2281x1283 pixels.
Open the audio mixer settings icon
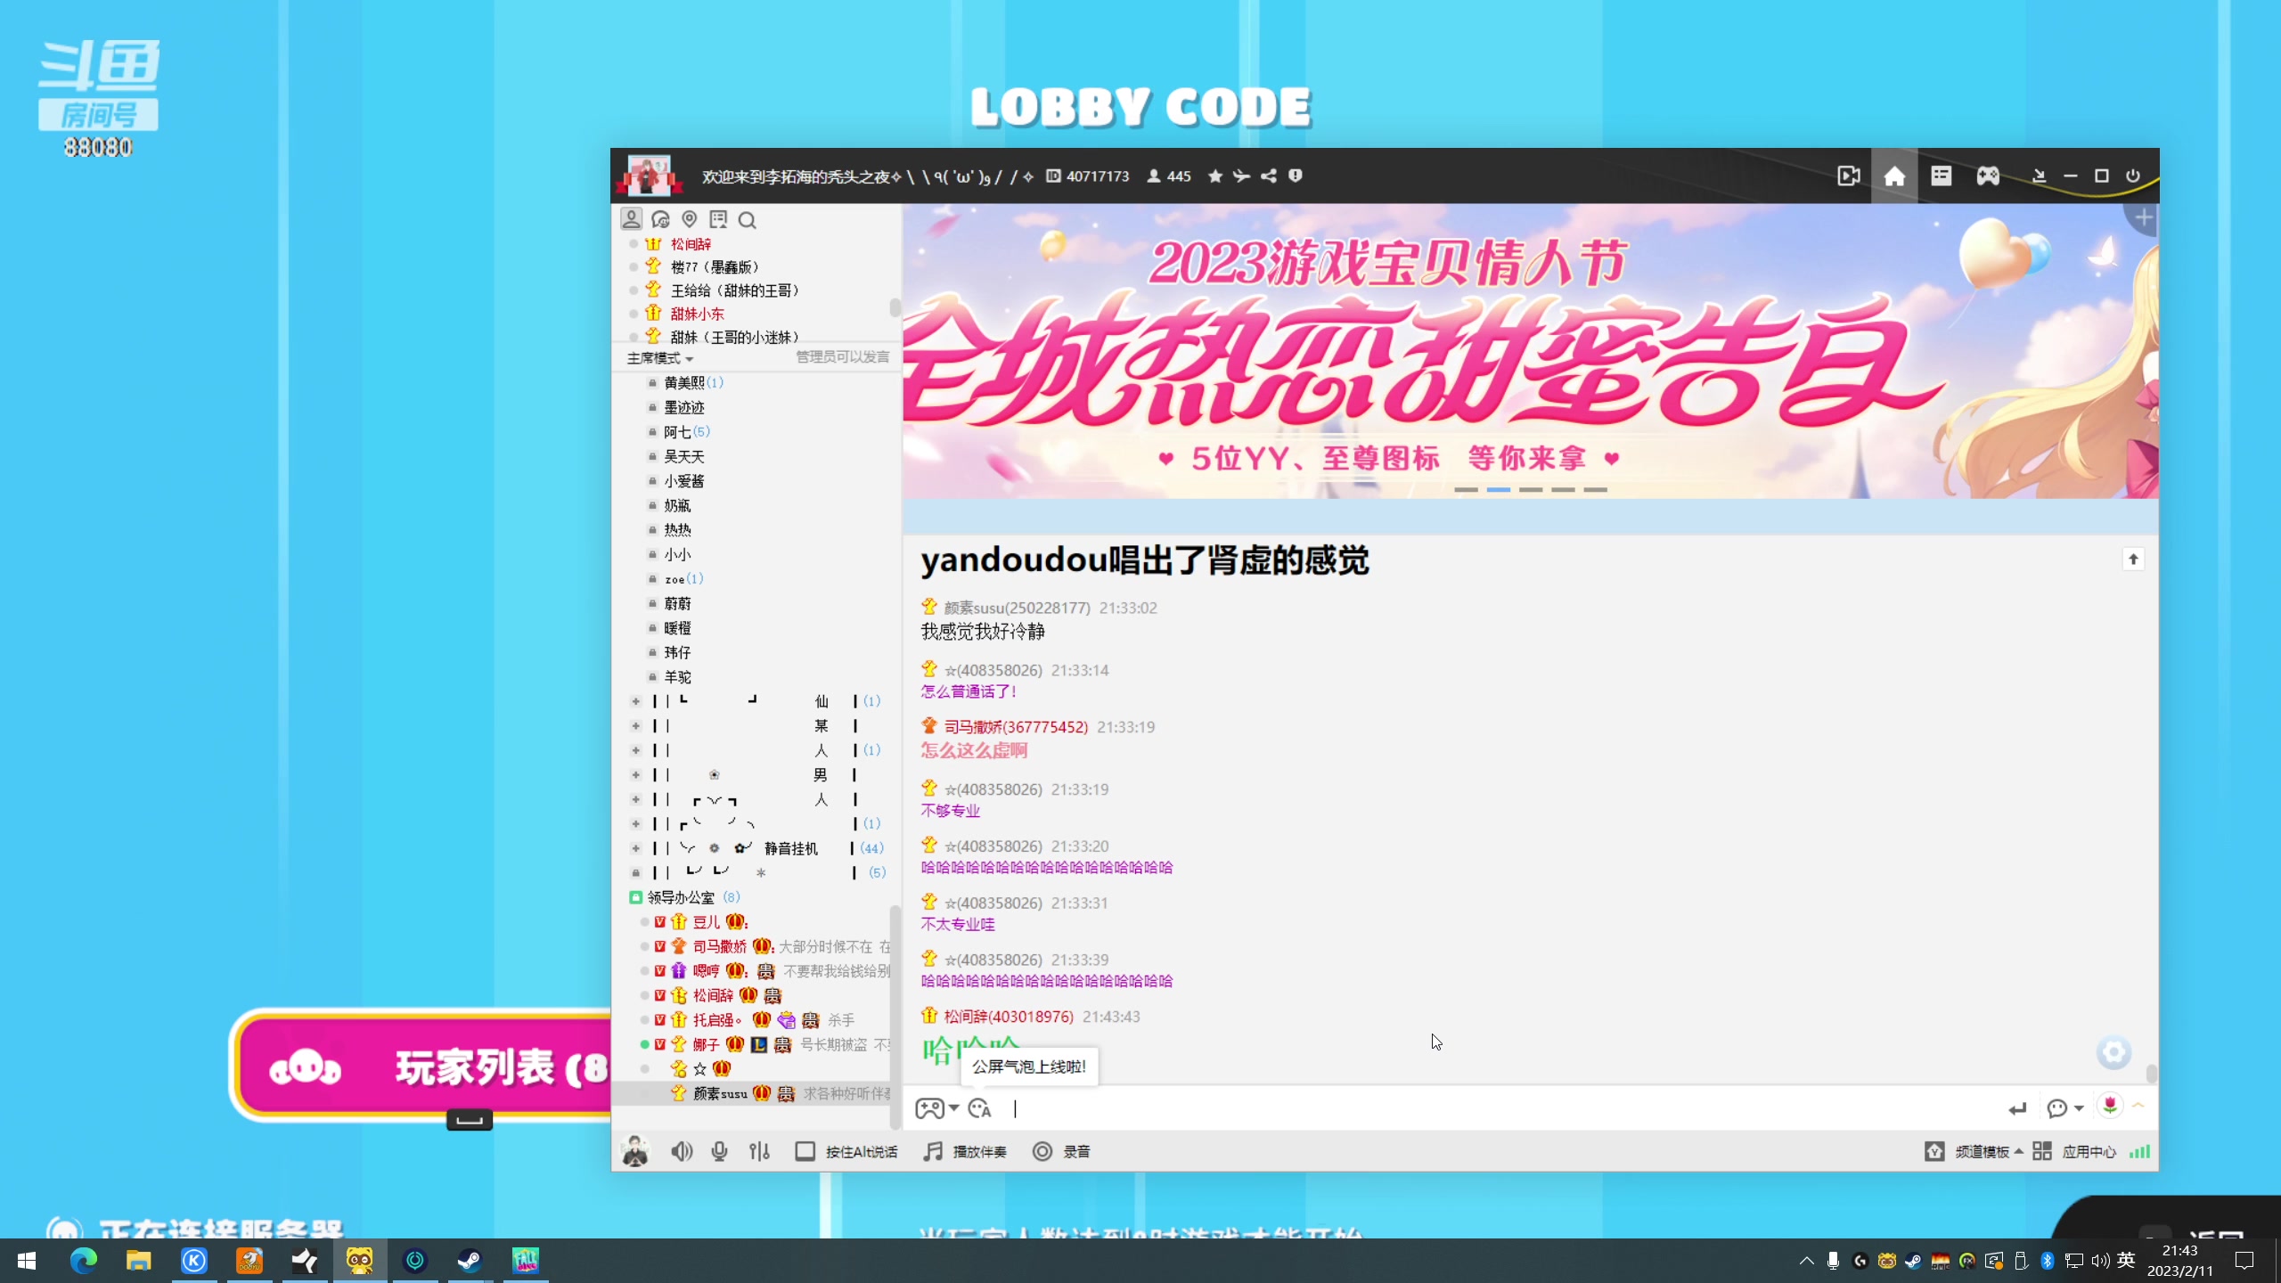[758, 1151]
